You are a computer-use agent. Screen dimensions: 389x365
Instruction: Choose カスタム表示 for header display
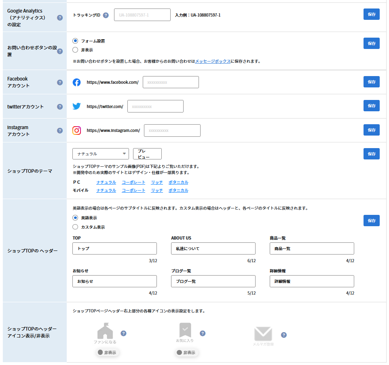tap(75, 227)
